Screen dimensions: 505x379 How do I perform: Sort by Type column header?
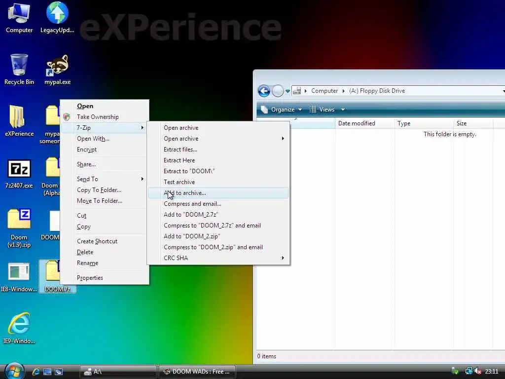[424, 123]
